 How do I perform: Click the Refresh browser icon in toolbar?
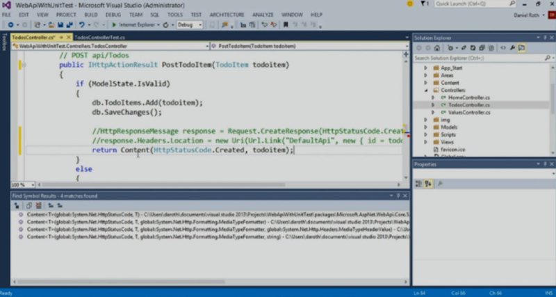click(165, 25)
